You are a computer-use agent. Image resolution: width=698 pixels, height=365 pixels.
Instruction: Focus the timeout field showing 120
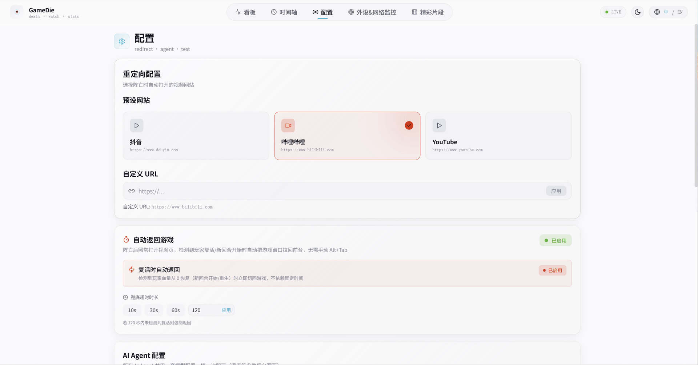click(204, 310)
